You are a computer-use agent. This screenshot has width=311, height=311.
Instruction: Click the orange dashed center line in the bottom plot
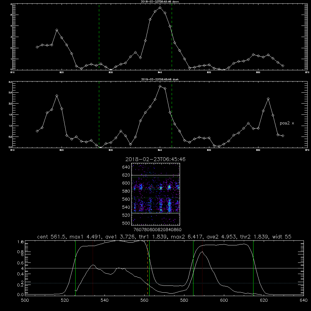tap(147, 268)
